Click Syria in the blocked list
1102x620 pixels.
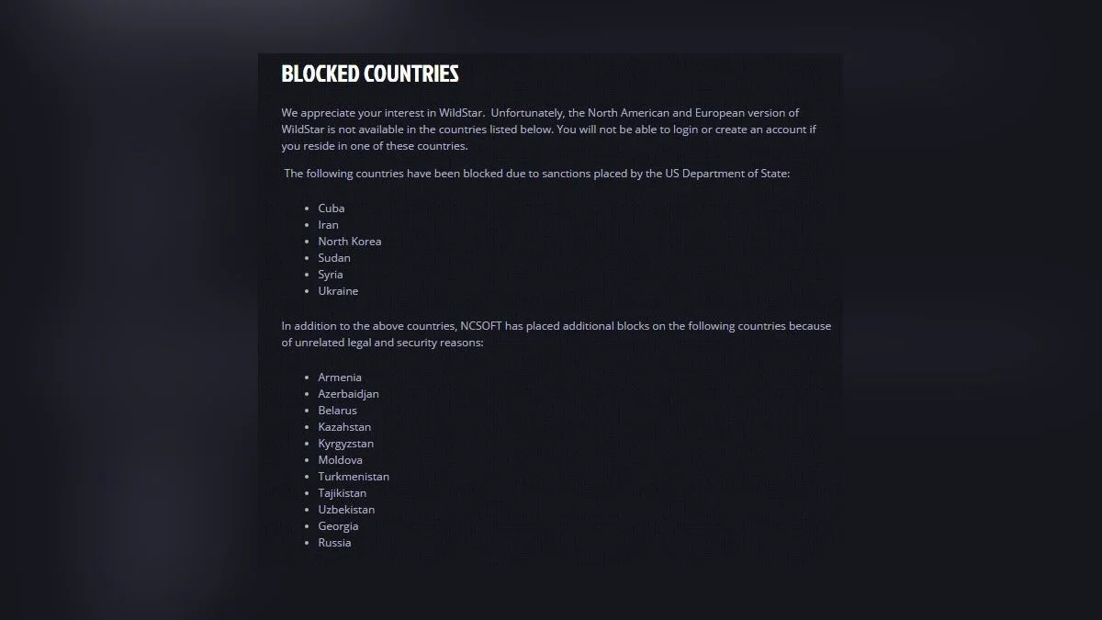[x=331, y=275]
